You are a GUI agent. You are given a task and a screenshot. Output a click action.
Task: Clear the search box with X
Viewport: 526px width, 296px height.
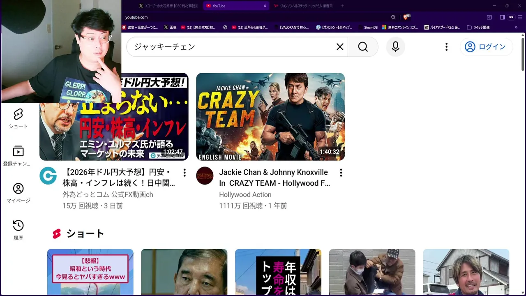point(340,47)
